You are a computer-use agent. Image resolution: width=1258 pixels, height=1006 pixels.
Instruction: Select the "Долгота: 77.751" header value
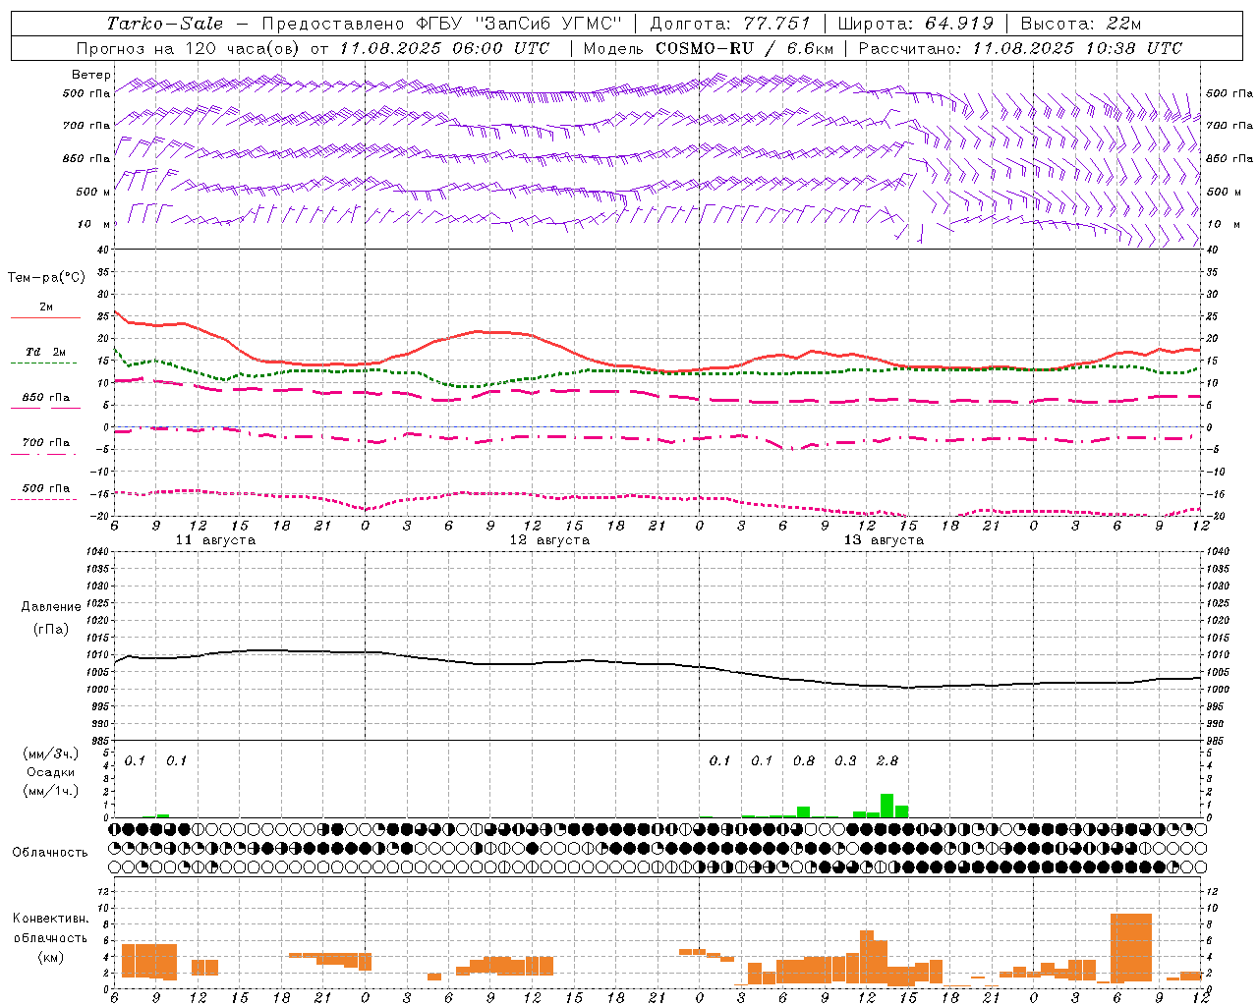730,24
